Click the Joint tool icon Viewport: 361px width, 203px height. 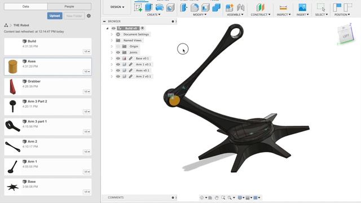[240, 7]
